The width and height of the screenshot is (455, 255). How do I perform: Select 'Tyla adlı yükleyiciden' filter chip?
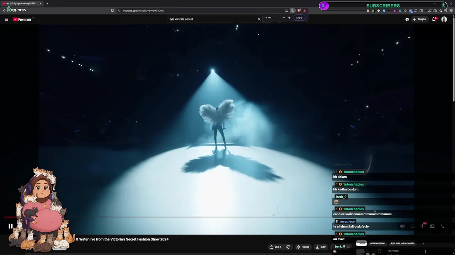(402, 243)
